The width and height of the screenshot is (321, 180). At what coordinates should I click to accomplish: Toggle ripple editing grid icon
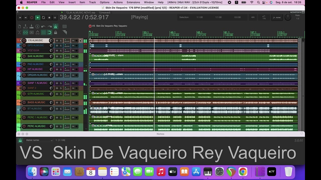pos(31,32)
